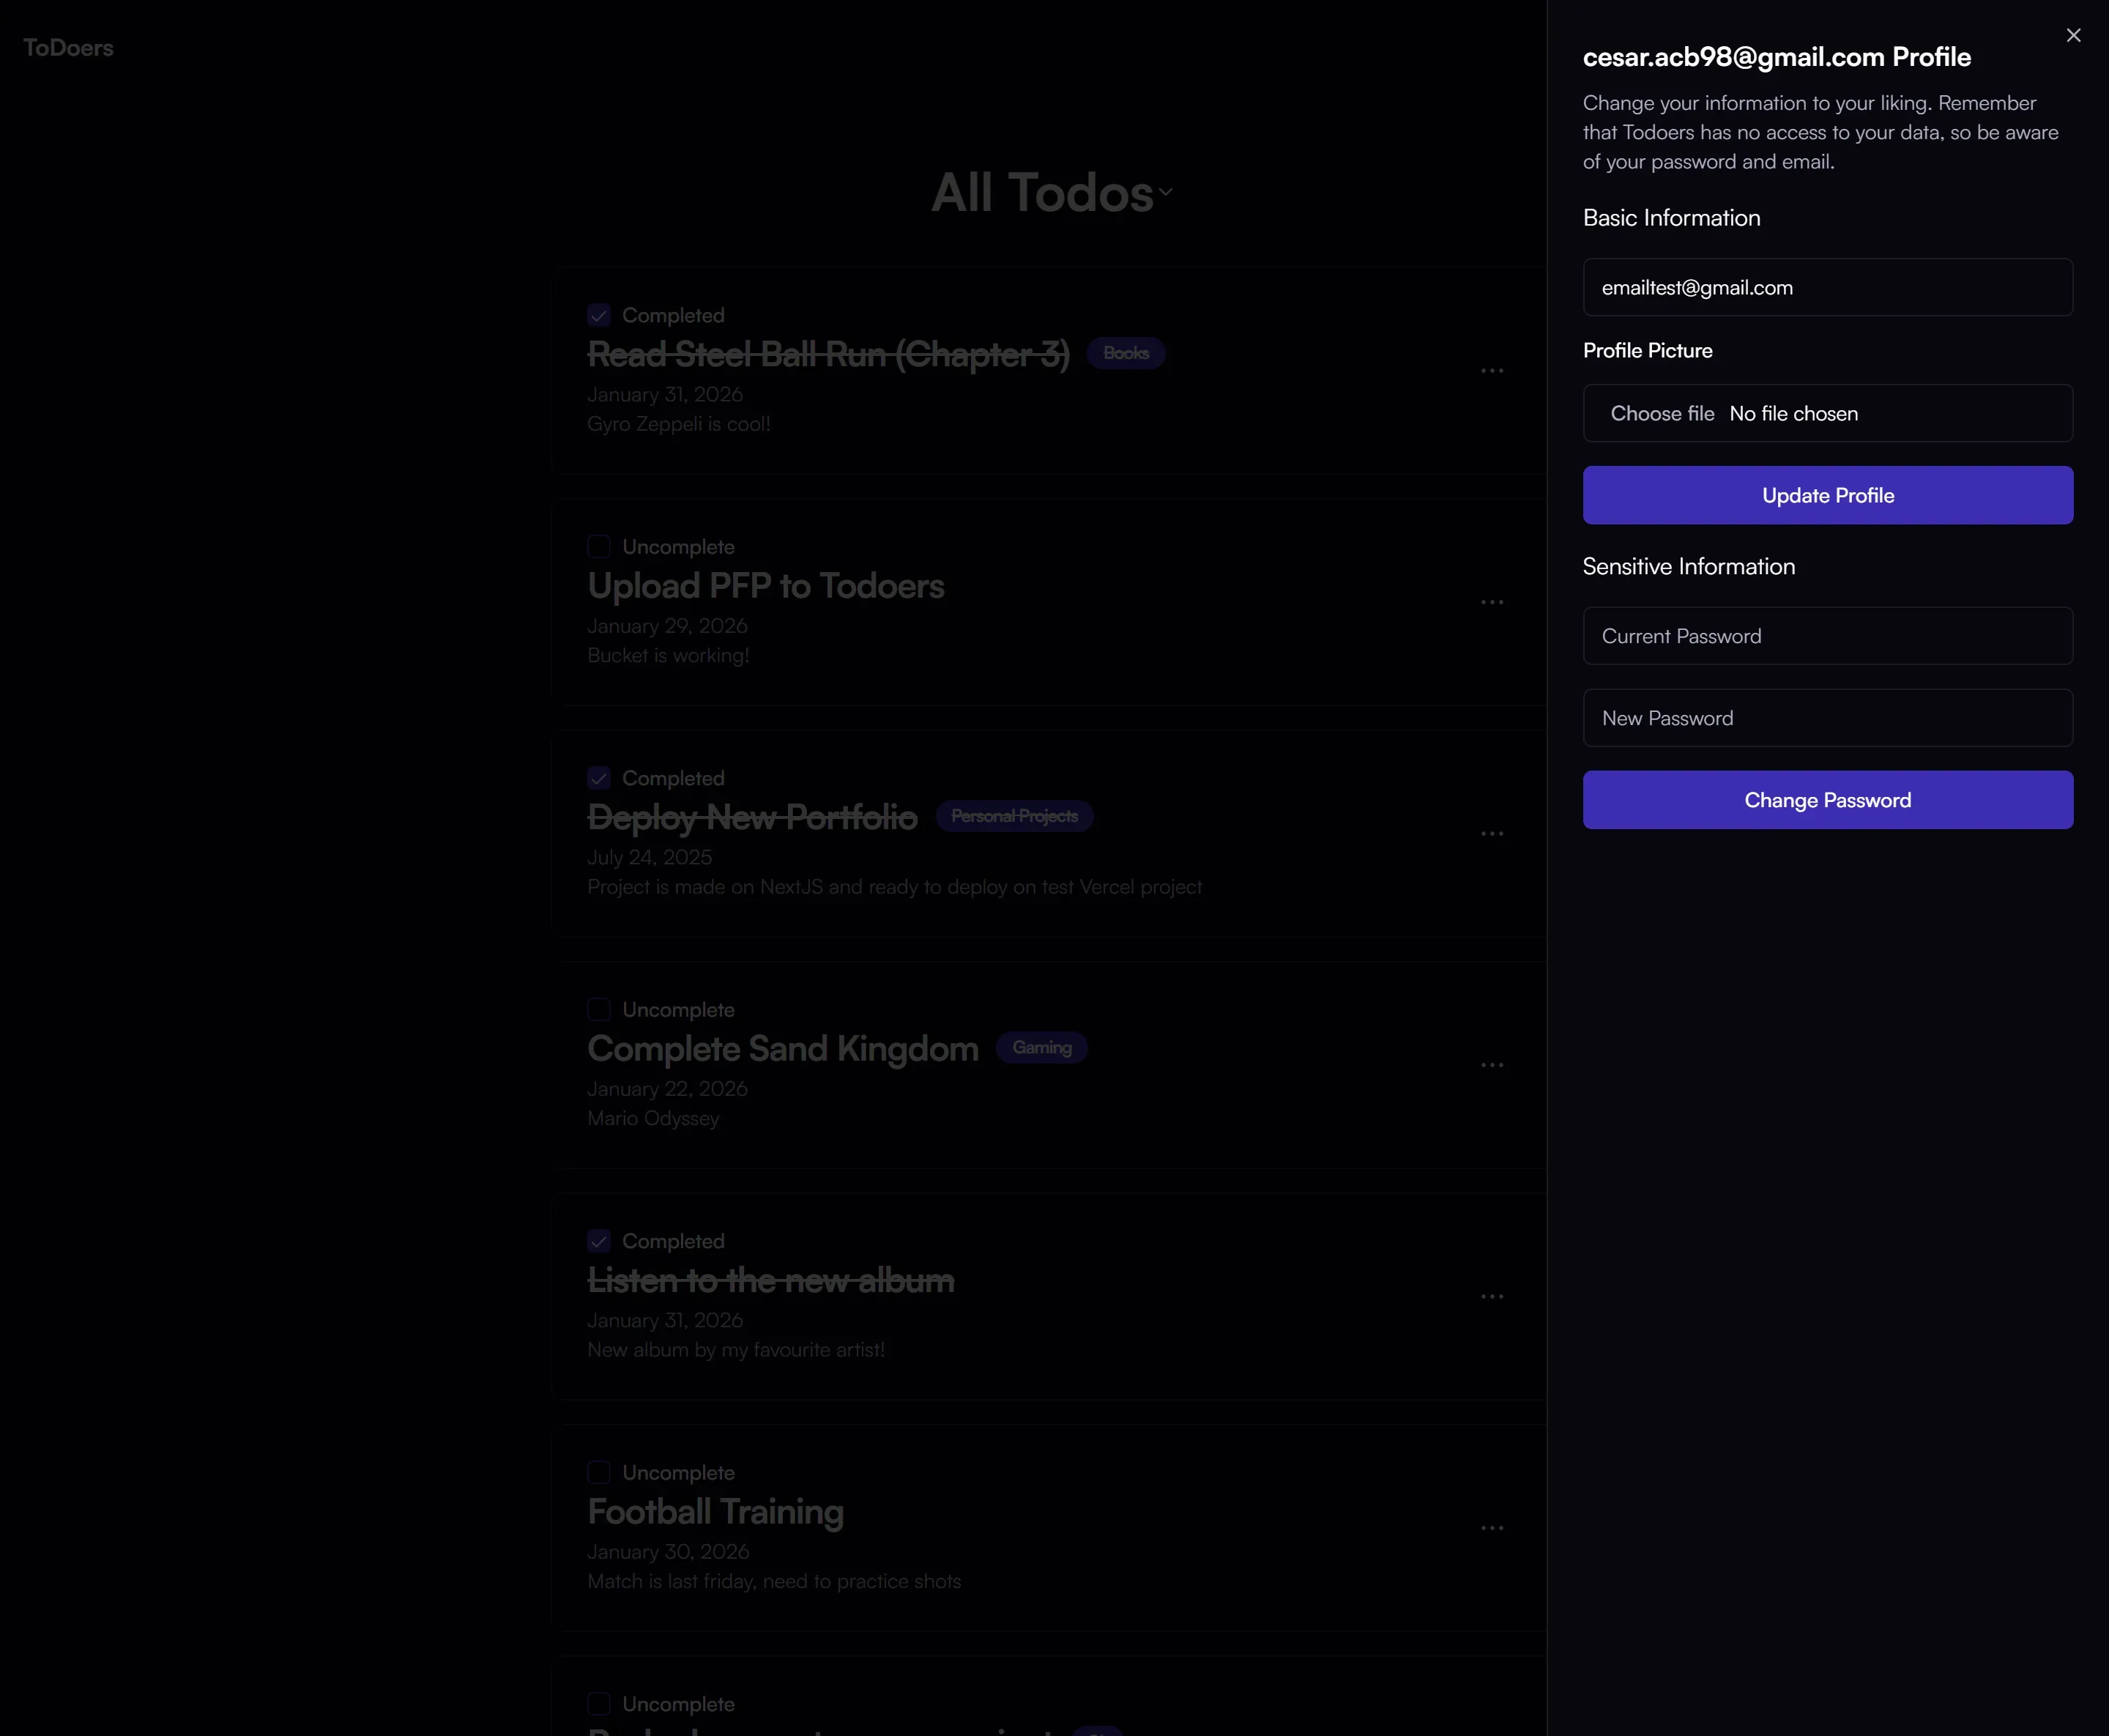Uncheck the Deploy New Portfolio checkbox
This screenshot has width=2109, height=1736.
tap(599, 778)
